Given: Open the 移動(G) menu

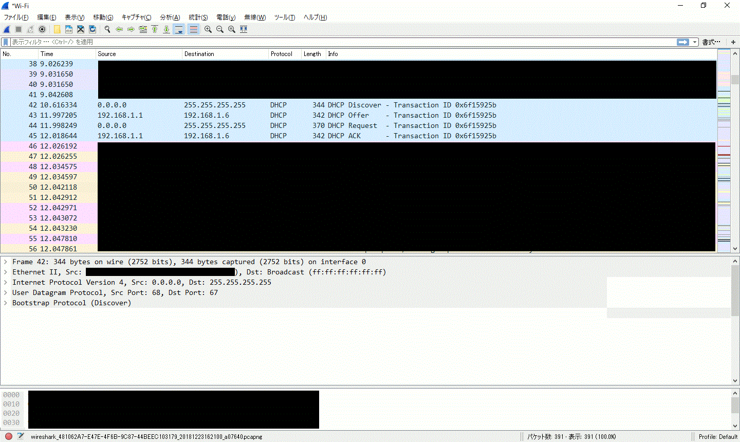Looking at the screenshot, I should [x=103, y=17].
